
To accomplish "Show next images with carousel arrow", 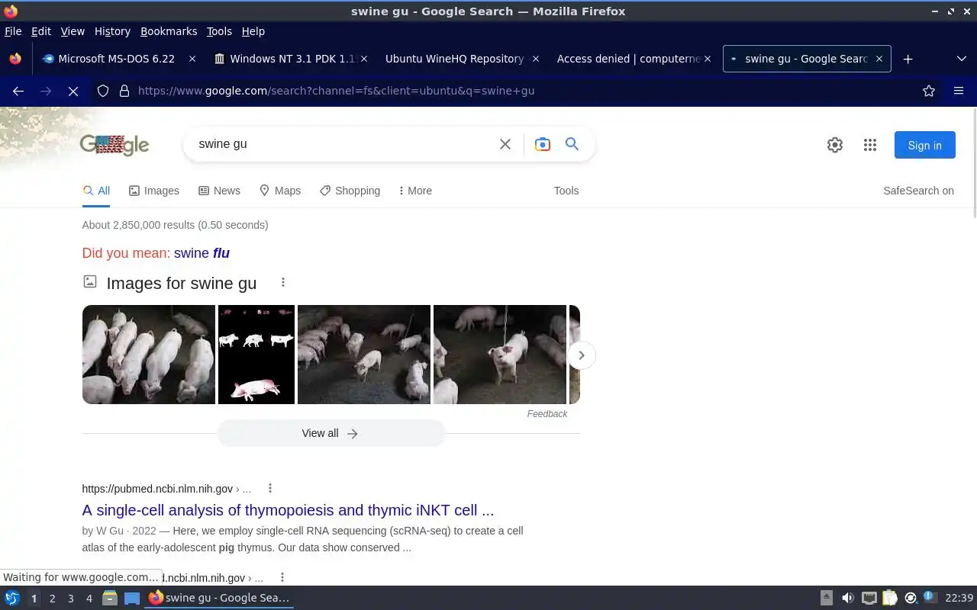I will click(582, 355).
